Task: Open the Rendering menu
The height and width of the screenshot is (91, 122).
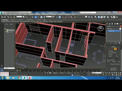Action: coord(53,14)
